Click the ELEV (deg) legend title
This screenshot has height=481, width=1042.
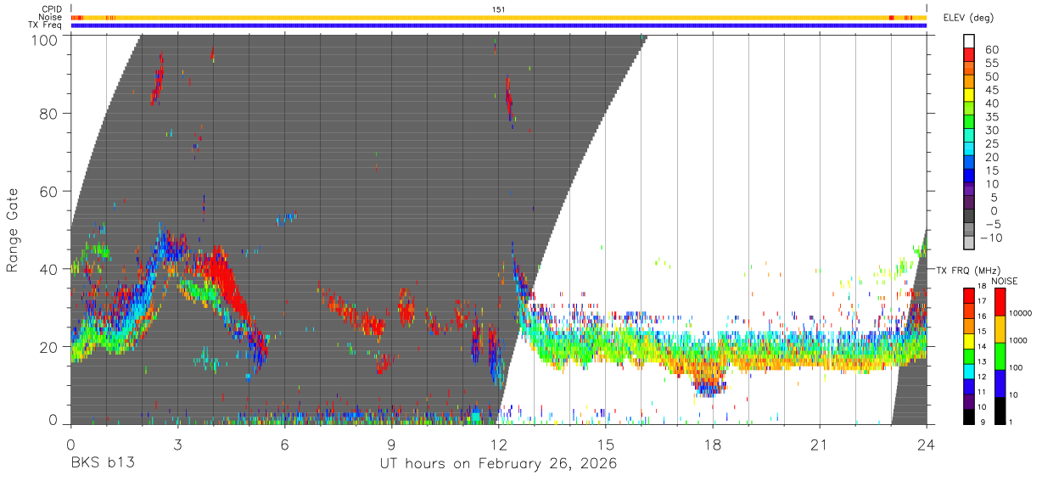(x=969, y=18)
